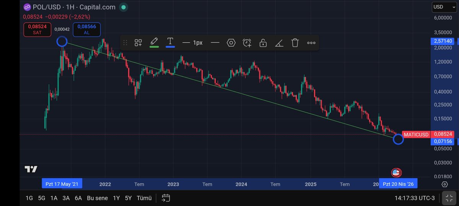Open the 14:17:33 UTC-3 timezone menu

coord(415,198)
